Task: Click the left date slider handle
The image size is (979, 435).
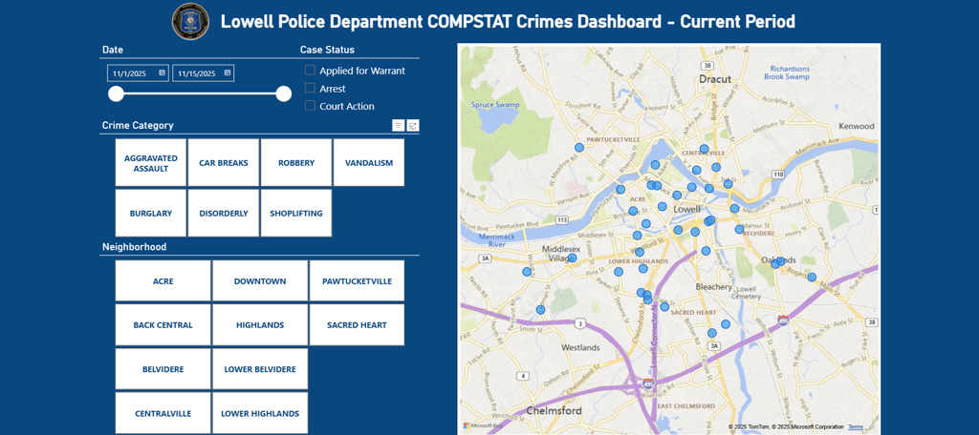Action: (x=116, y=93)
